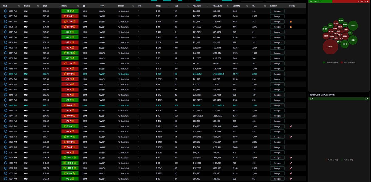This screenshot has width=371, height=182.
Task: Click the large 800 P bubble
Action: click(330, 47)
